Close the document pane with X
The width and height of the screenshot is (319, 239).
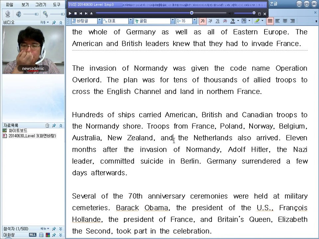point(315,13)
